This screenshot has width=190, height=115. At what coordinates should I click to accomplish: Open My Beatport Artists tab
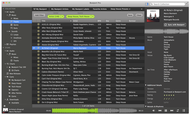[x=60, y=9]
